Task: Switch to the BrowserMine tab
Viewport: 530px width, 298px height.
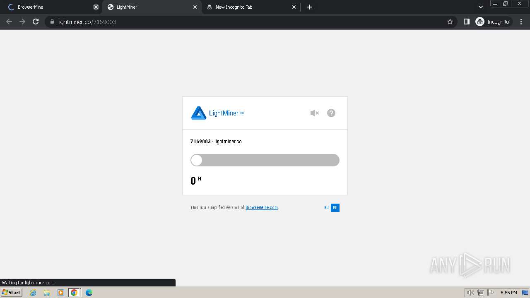Action: [51, 7]
